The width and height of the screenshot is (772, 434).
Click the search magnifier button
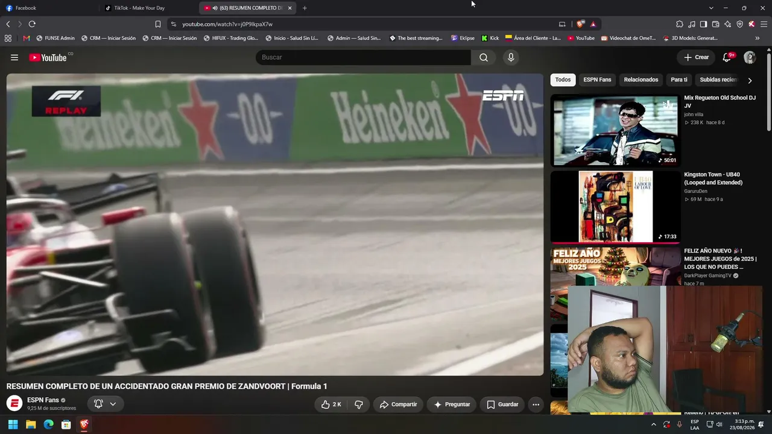[x=484, y=57]
